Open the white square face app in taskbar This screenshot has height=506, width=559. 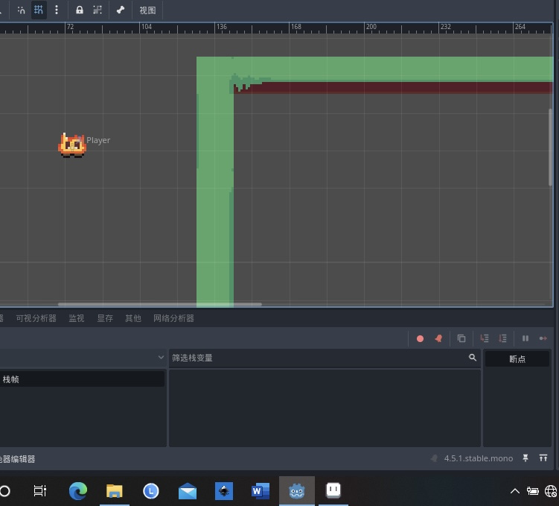333,490
